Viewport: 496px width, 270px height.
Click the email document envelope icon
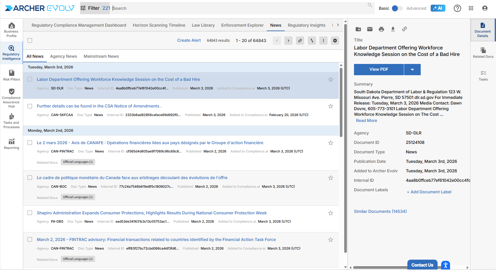[370, 29]
